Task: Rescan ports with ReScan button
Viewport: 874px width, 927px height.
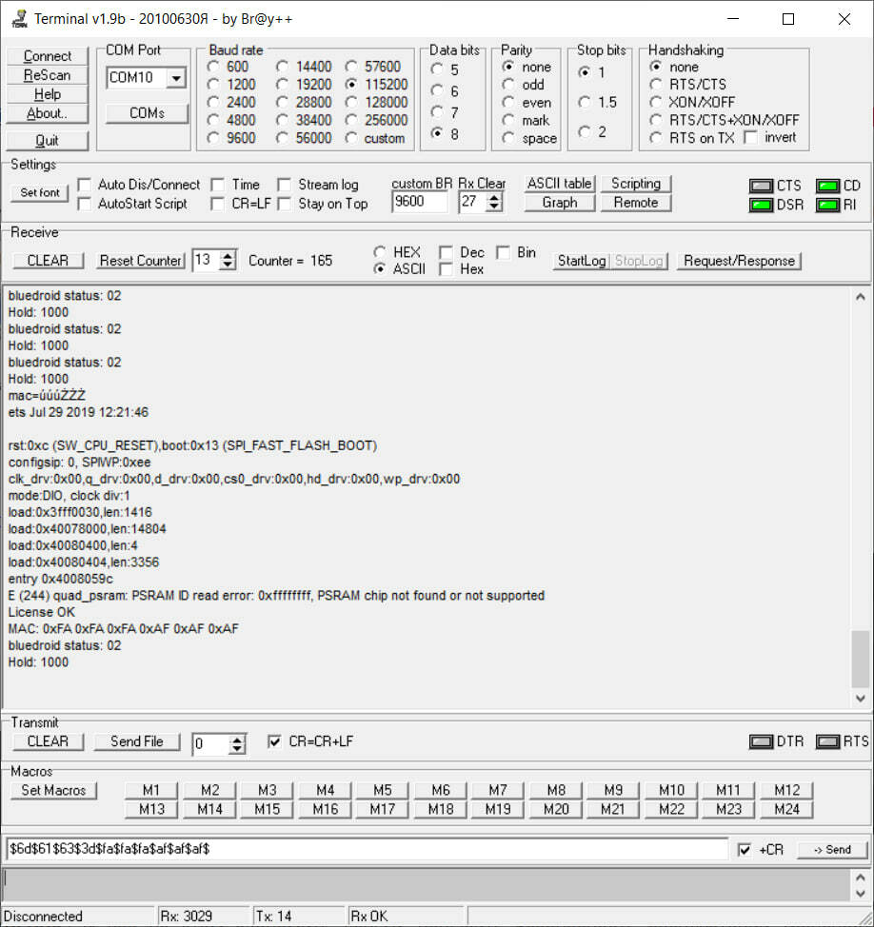Action: [48, 75]
